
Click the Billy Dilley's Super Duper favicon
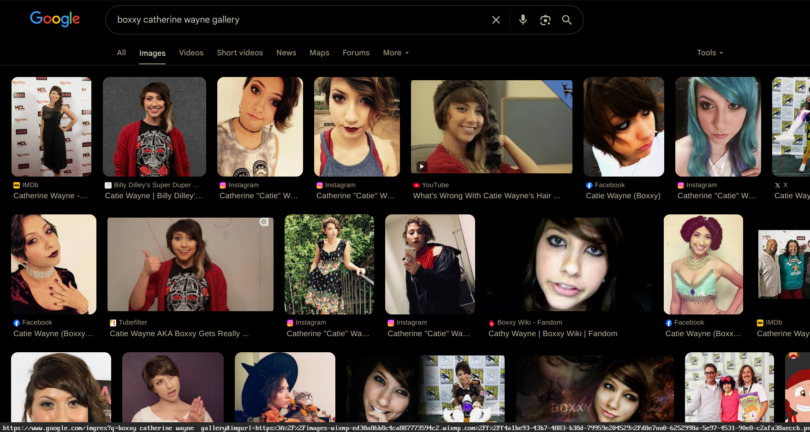pos(108,185)
